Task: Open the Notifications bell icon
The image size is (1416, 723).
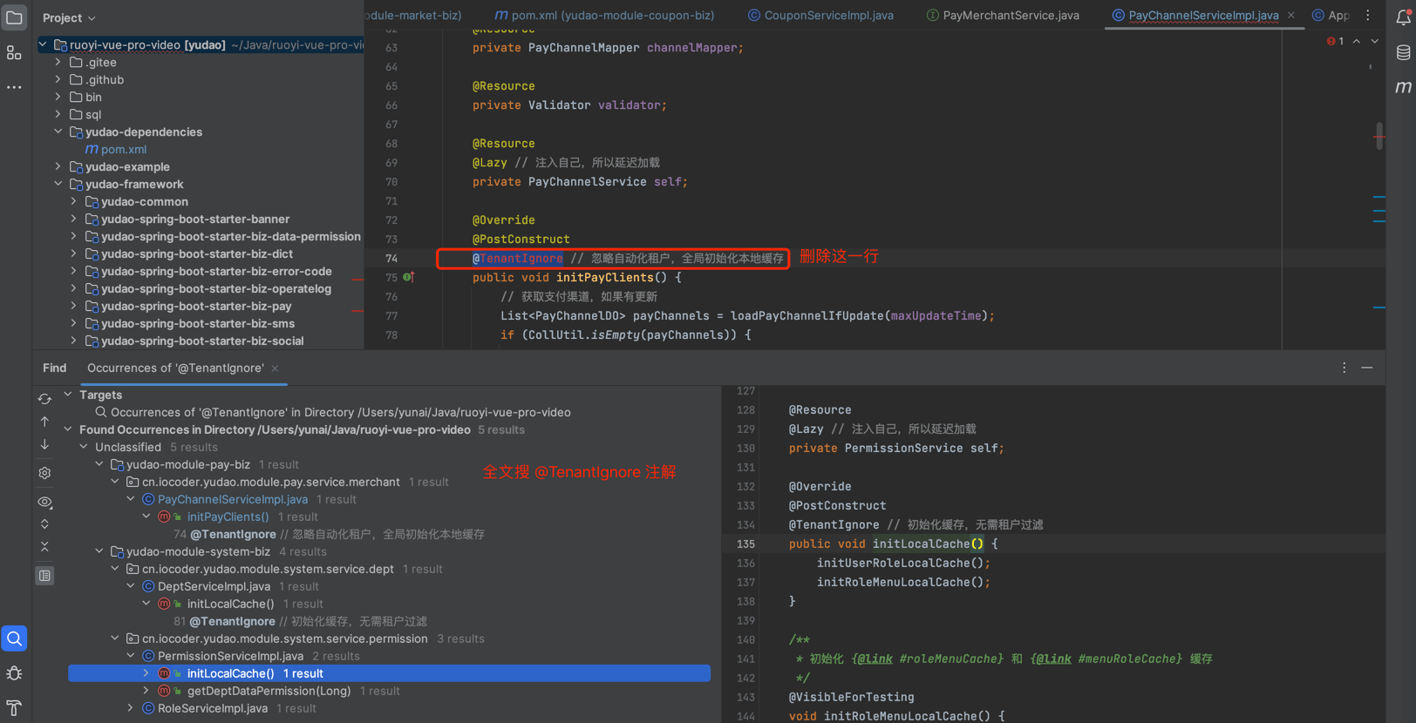Action: coord(1403,17)
